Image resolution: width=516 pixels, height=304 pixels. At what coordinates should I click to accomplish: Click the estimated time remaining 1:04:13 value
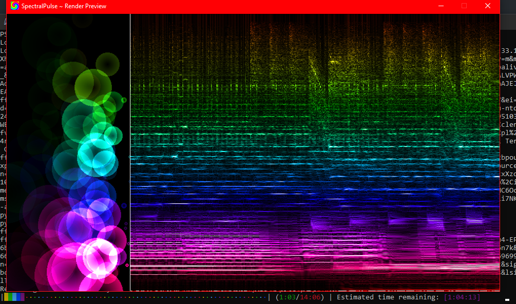(462, 297)
